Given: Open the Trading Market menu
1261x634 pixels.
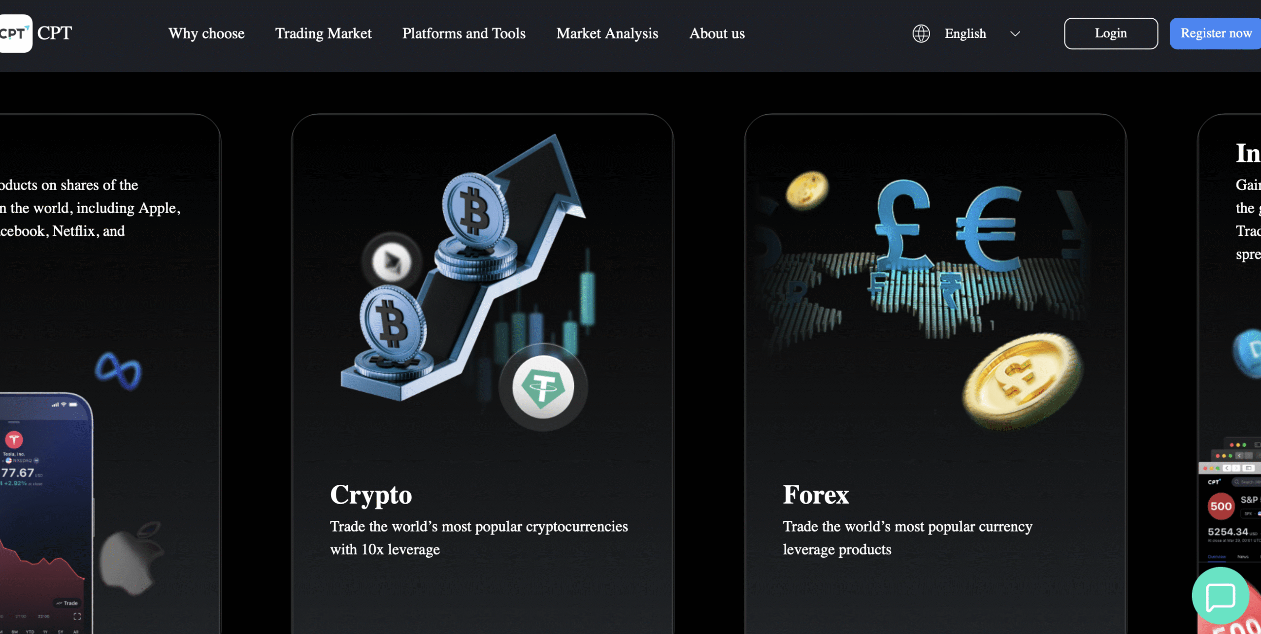Looking at the screenshot, I should (x=323, y=33).
